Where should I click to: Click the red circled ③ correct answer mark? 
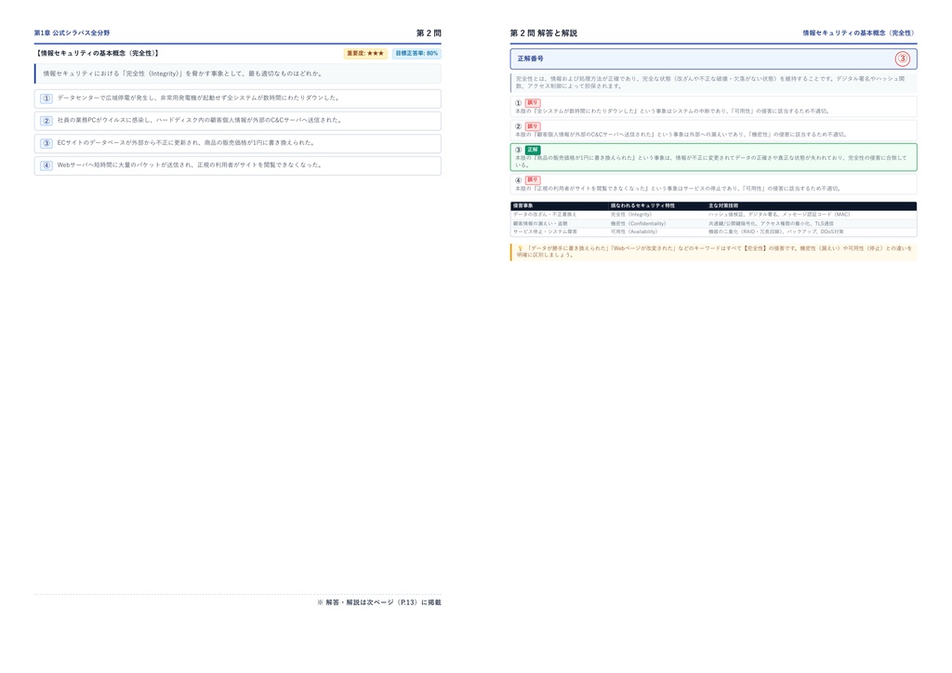tap(902, 59)
